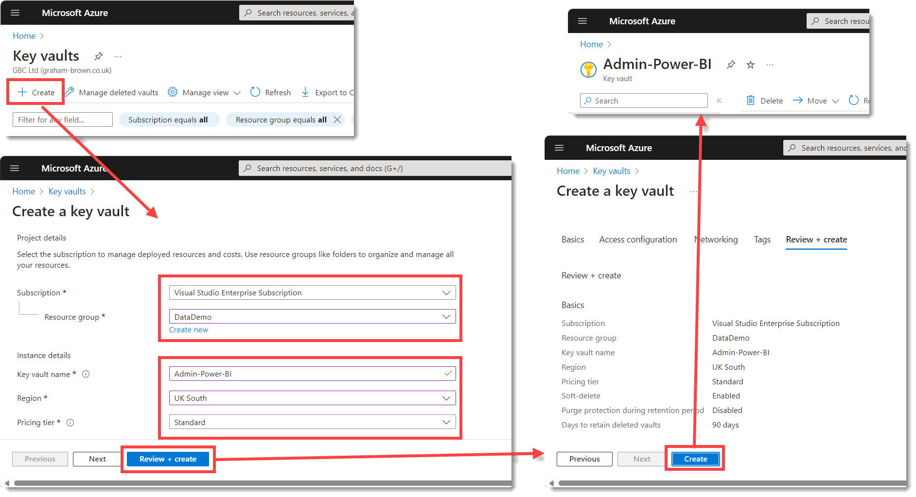Open the Key vault name info tooltip
Image resolution: width=916 pixels, height=497 pixels.
86,374
